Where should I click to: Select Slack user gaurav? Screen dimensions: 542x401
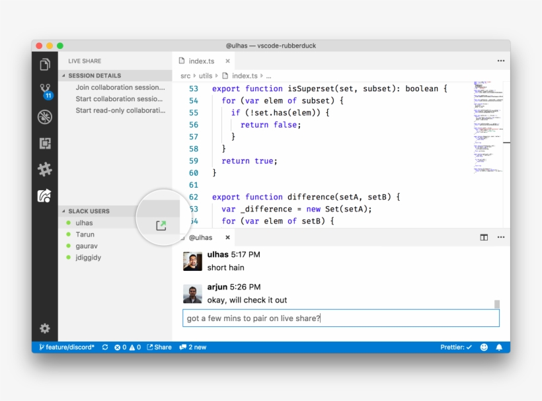point(87,246)
